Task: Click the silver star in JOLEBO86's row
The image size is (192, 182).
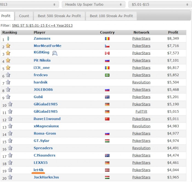Action: click(8, 89)
